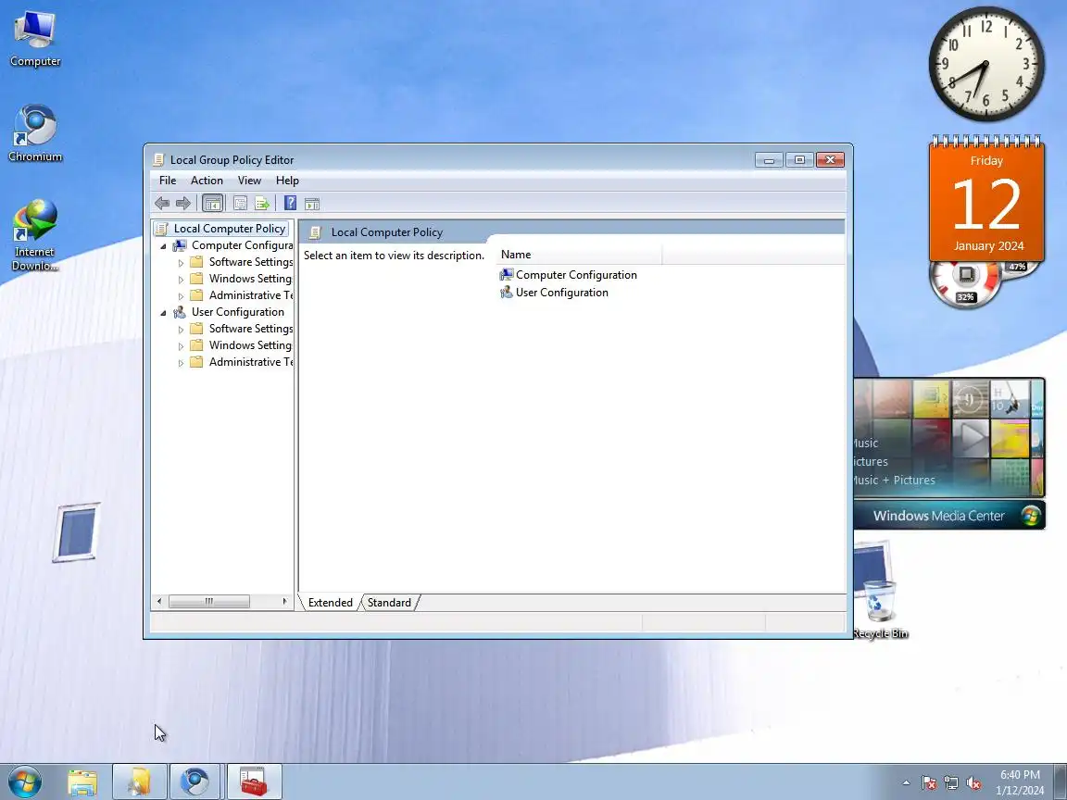Click the Forward arrow in the toolbar

[x=183, y=203]
